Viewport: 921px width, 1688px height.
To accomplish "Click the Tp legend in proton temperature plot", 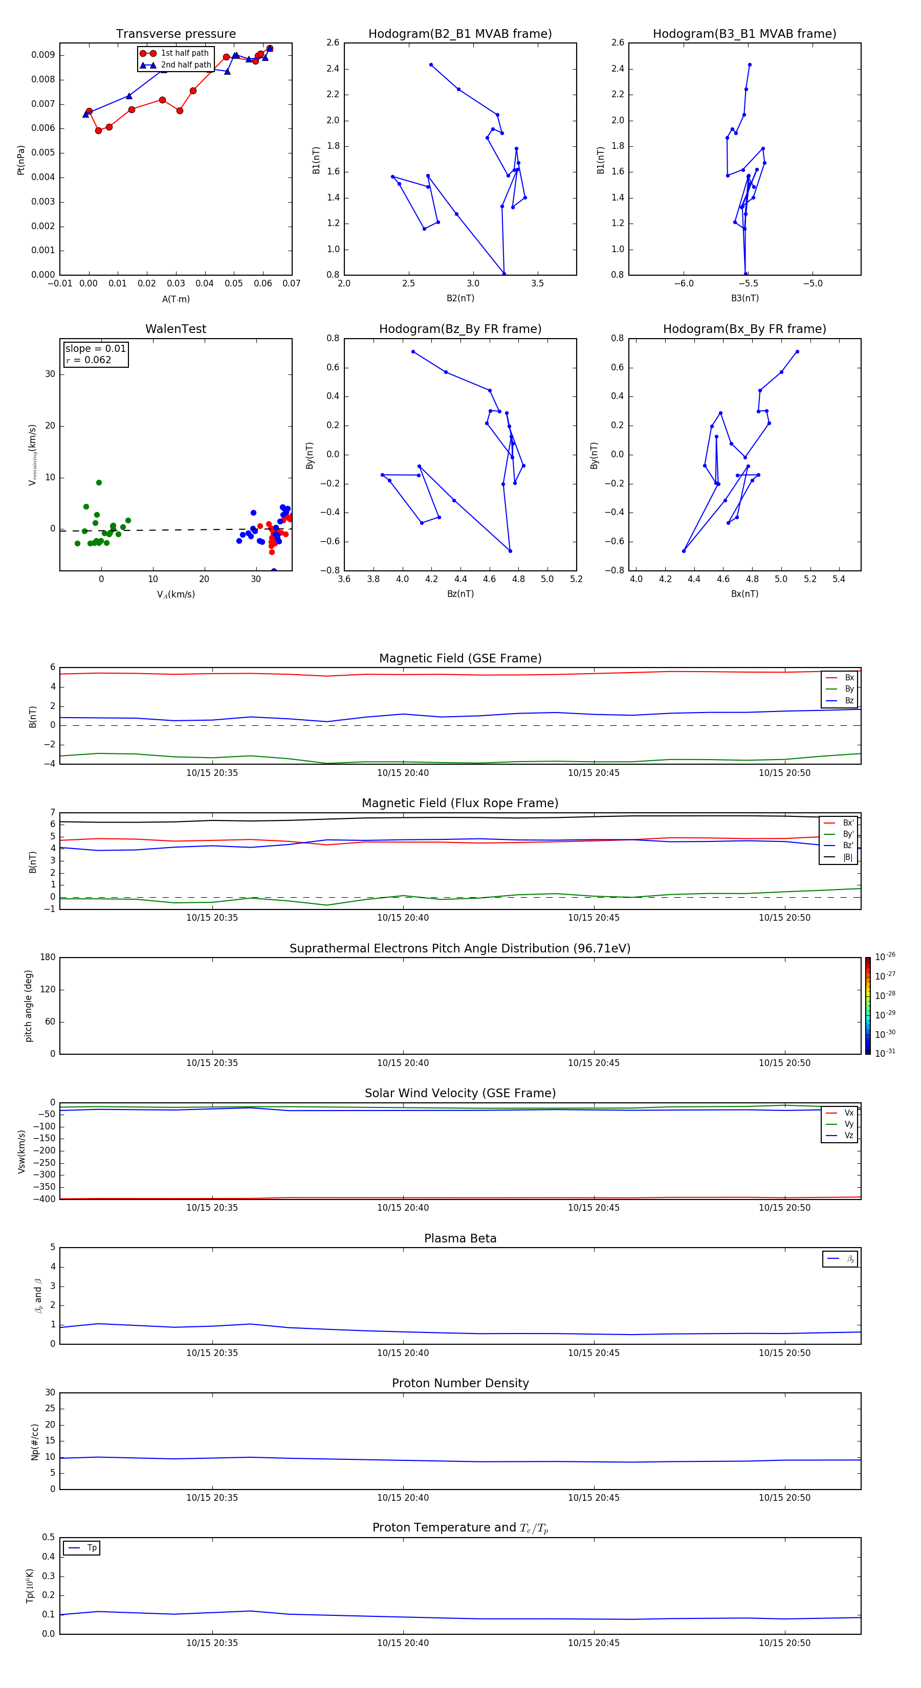I will tap(82, 1548).
